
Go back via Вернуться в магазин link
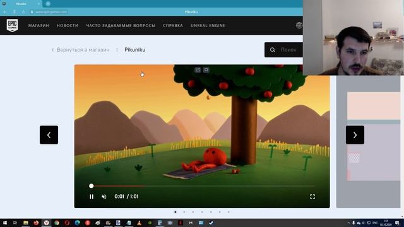pyautogui.click(x=80, y=50)
